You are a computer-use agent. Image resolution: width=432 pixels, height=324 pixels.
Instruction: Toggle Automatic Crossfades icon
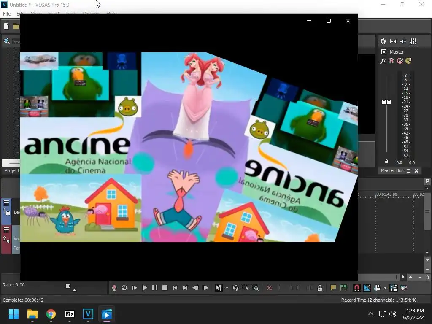[x=367, y=288]
